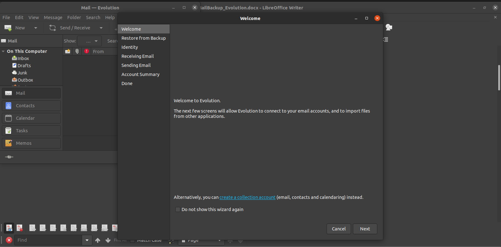The image size is (501, 247).
Task: Click Reject Track Change icon in Writer
Action: [x=64, y=228]
